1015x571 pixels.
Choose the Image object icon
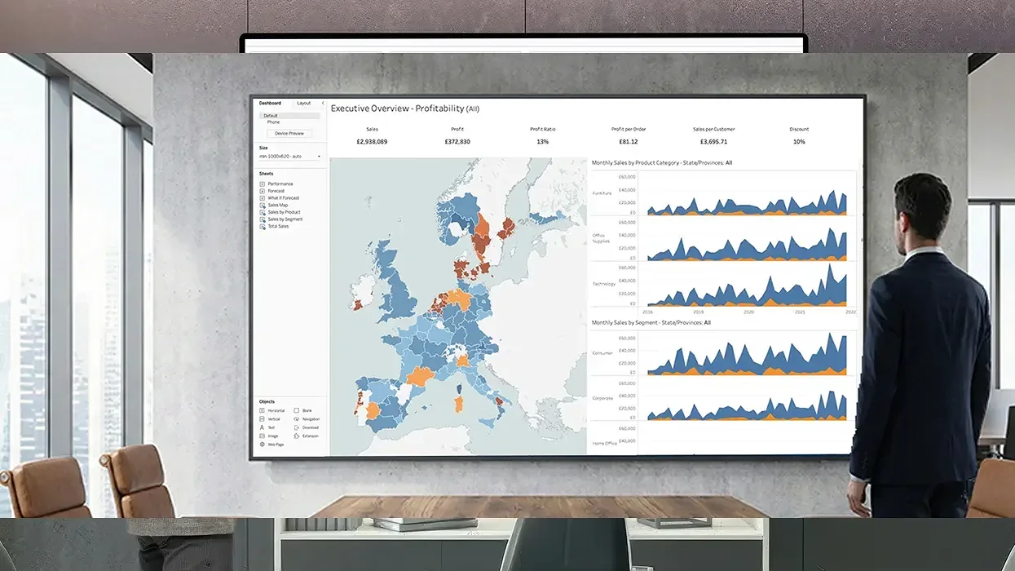click(x=262, y=436)
